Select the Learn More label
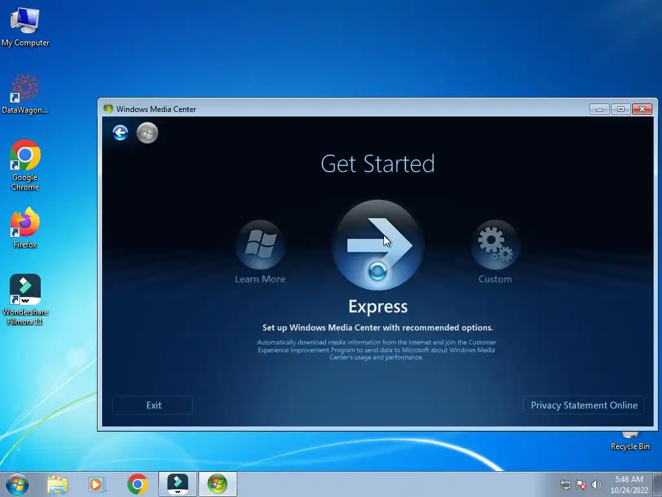Viewport: 662px width, 497px height. [x=260, y=279]
